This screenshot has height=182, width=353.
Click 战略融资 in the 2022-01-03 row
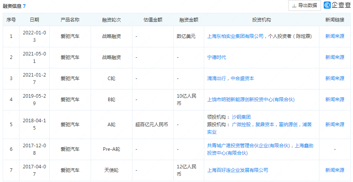(x=111, y=36)
